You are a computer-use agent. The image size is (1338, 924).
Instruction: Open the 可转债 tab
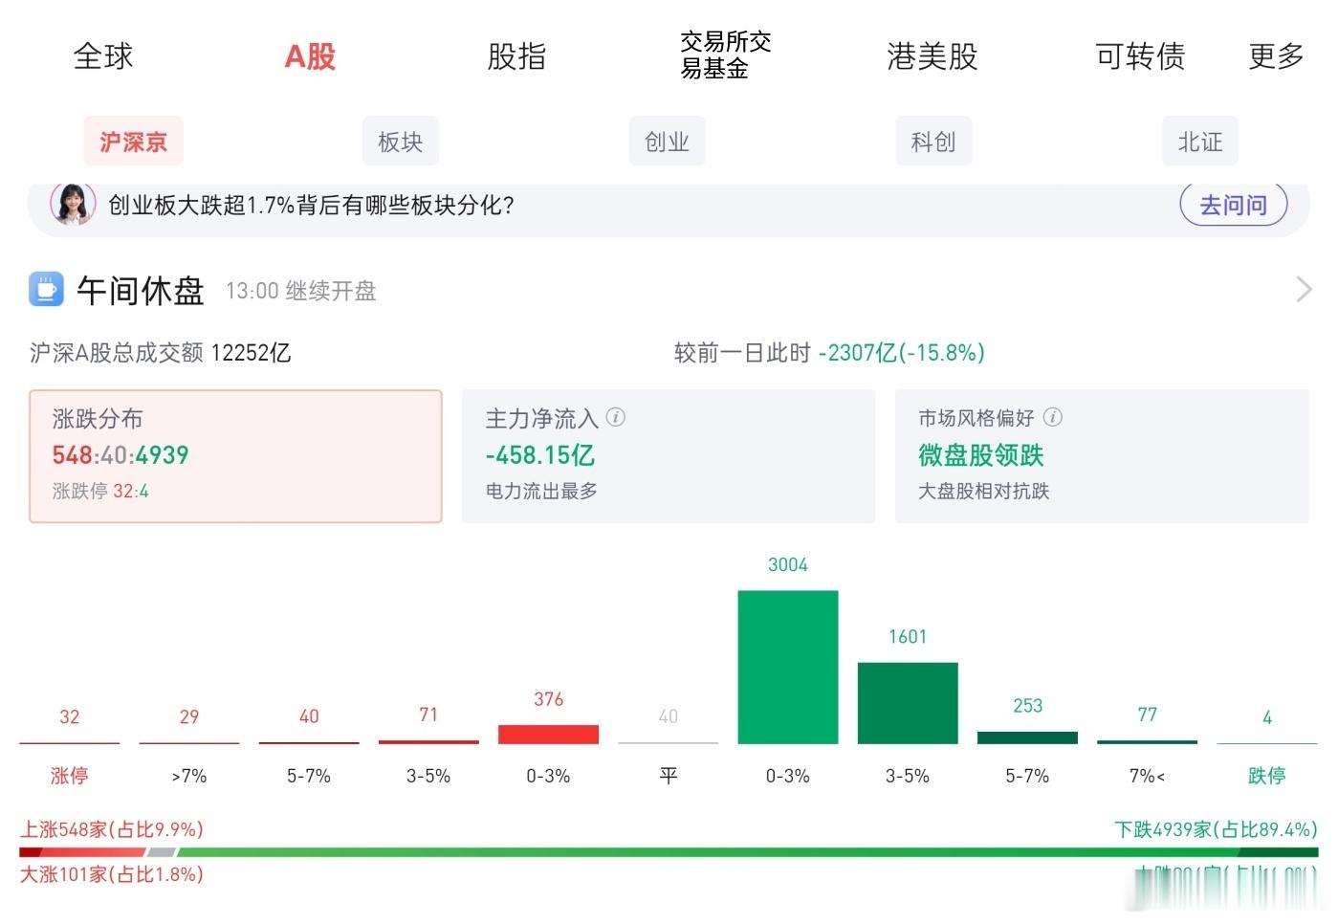[x=1140, y=56]
